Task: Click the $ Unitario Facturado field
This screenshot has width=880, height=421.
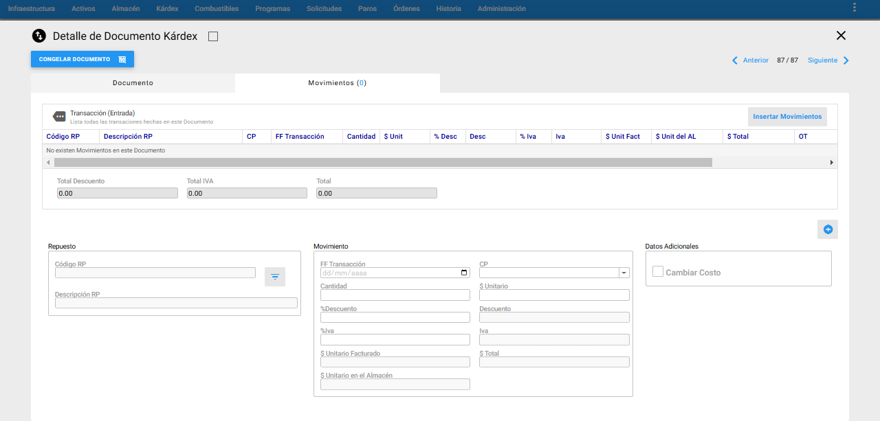Action: tap(395, 362)
